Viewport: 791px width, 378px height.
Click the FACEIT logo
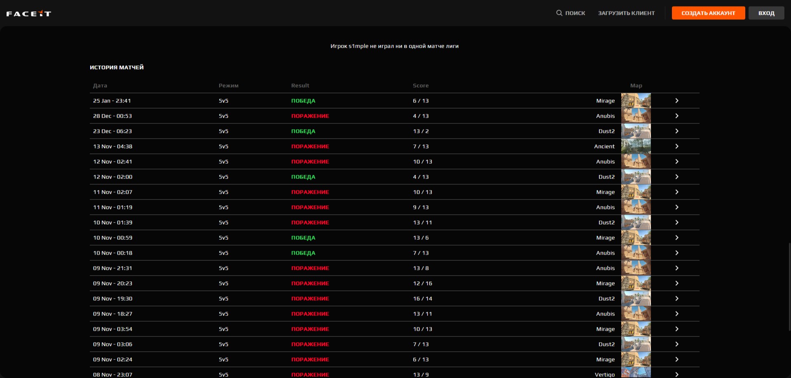tap(29, 14)
